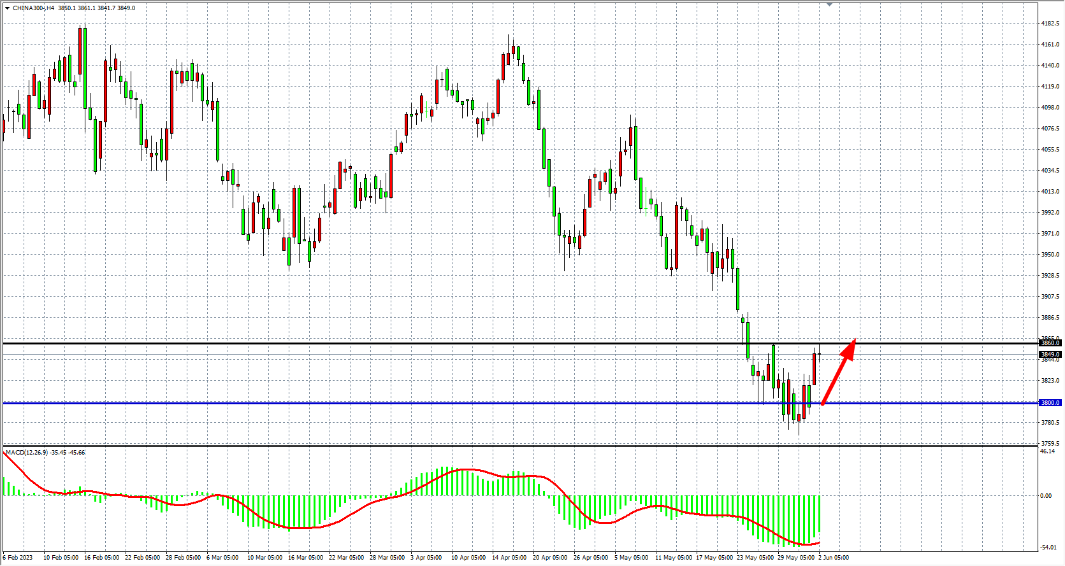The image size is (1065, 566).
Task: Click the chart shift triangle marker at top
Action: [x=829, y=4]
